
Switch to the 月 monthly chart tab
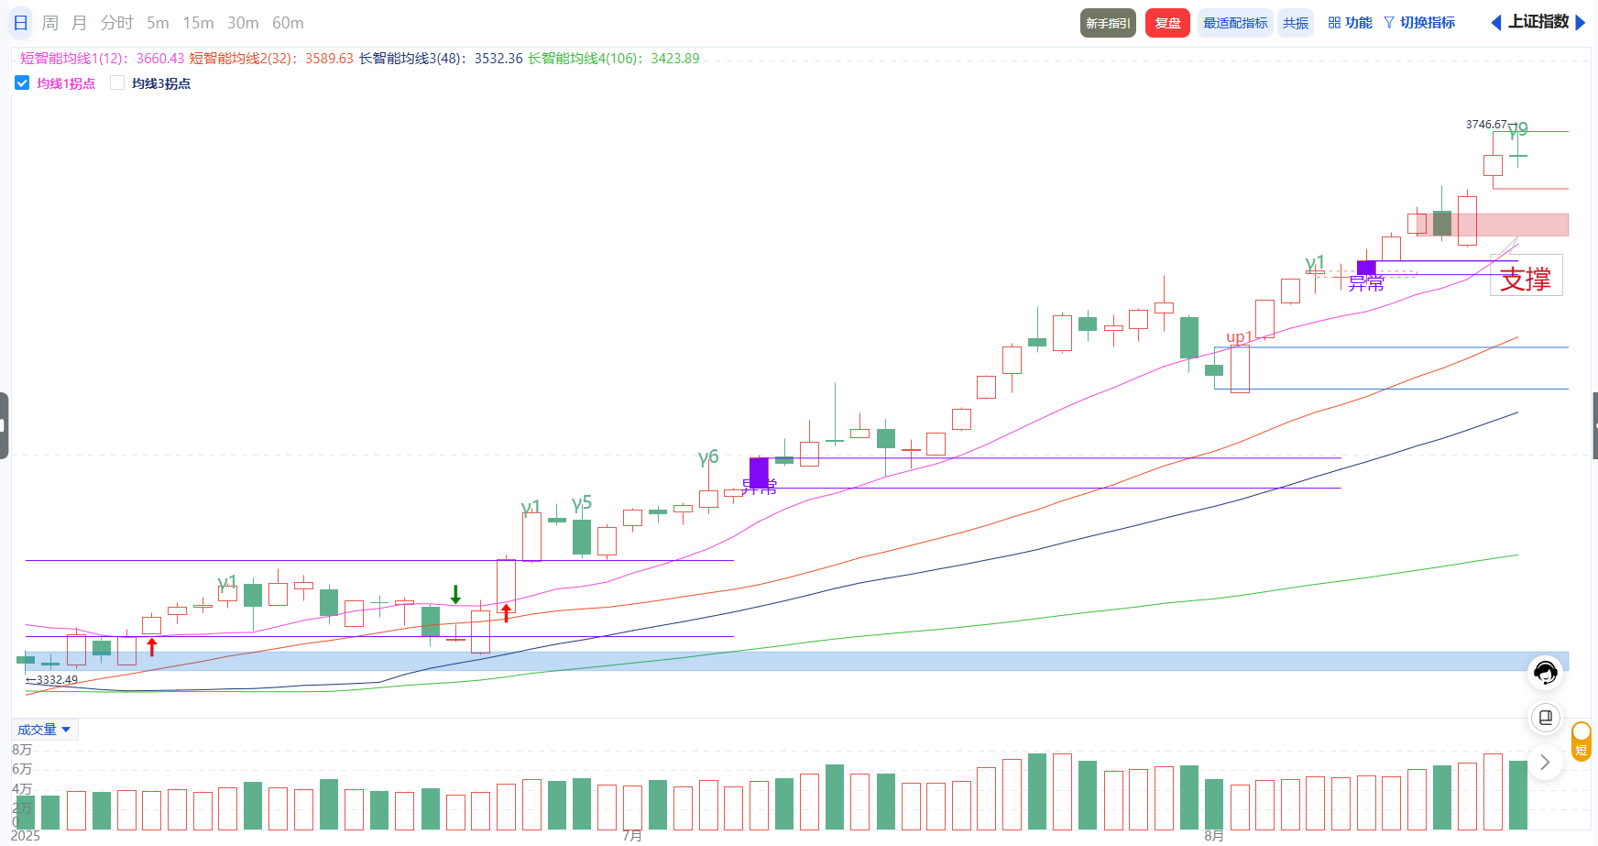point(80,23)
